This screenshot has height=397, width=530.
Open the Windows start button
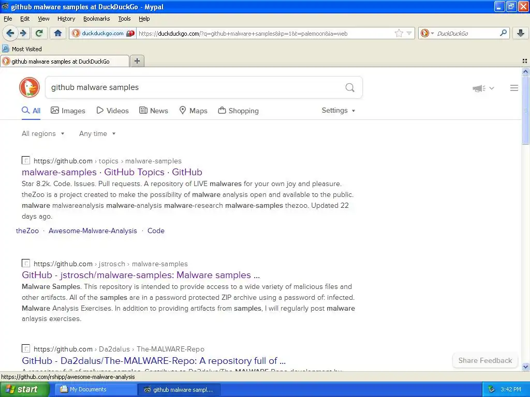pyautogui.click(x=24, y=390)
